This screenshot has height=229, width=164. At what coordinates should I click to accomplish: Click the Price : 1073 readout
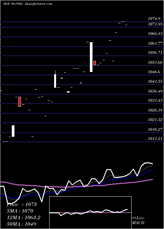click(x=22, y=204)
